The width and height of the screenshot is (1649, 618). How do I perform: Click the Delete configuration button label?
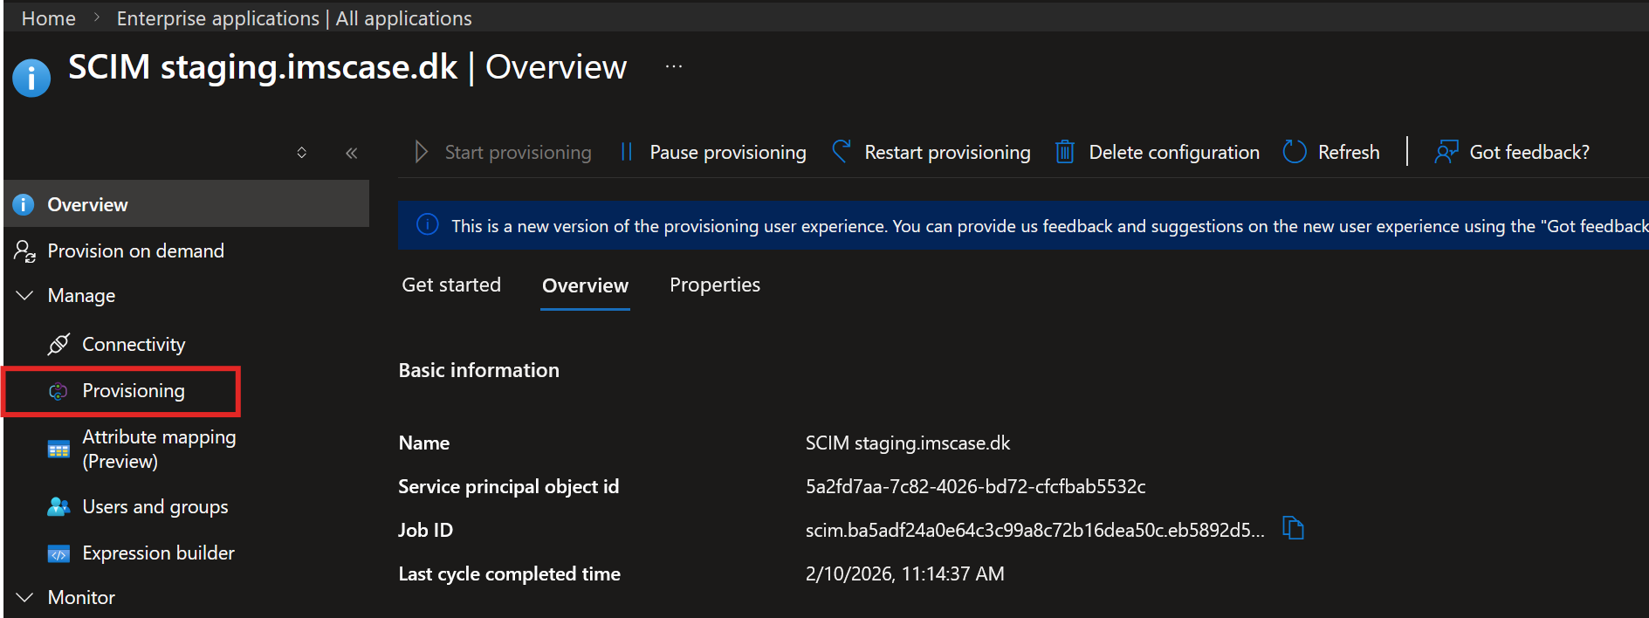1174,152
